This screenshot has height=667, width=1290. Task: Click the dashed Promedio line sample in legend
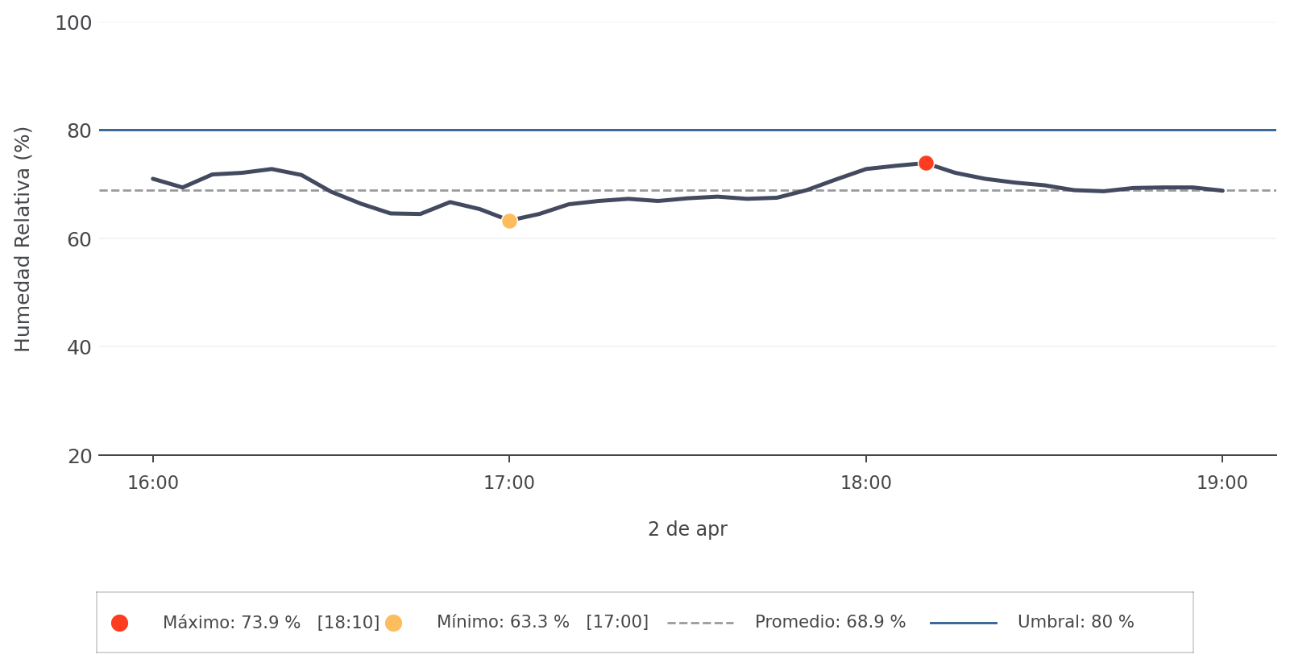pos(700,623)
